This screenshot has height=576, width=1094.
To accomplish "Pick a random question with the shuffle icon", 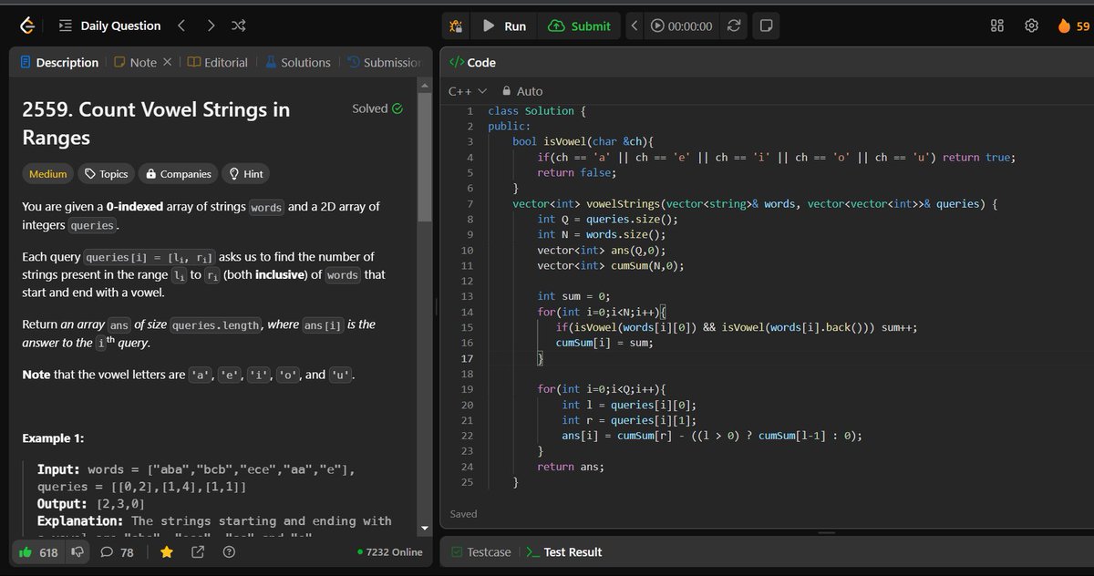I will 238,26.
